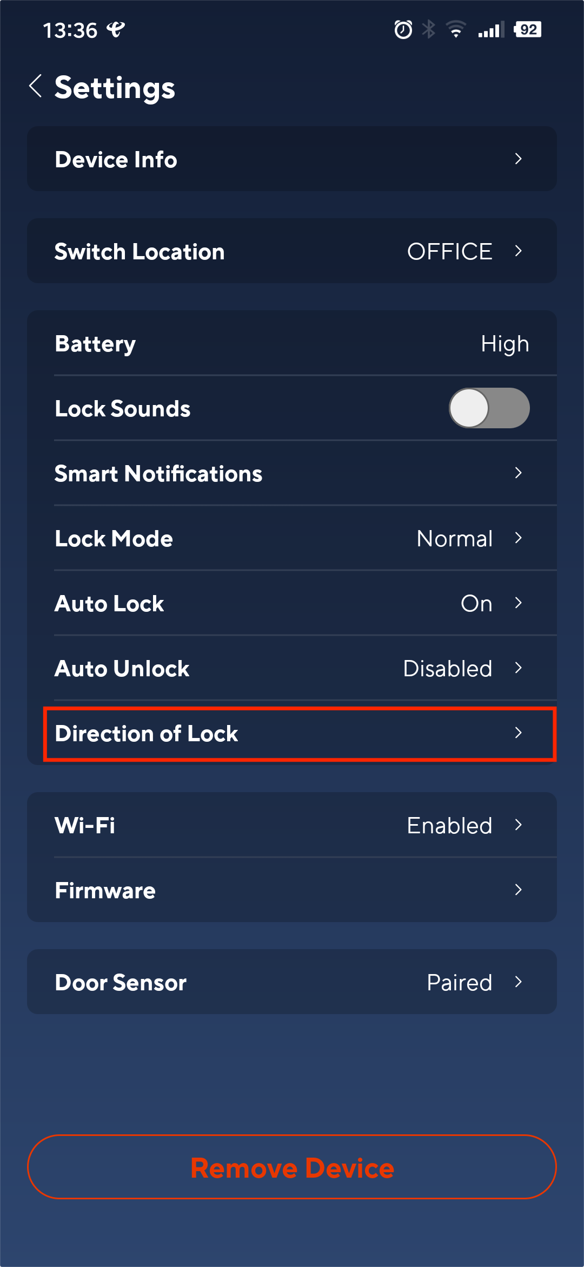The width and height of the screenshot is (584, 1267).
Task: Select the Direction of Lock item
Action: [300, 734]
